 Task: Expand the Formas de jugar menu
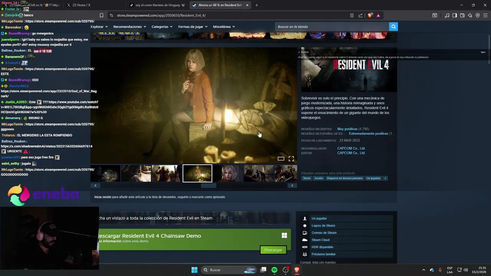coord(193,26)
